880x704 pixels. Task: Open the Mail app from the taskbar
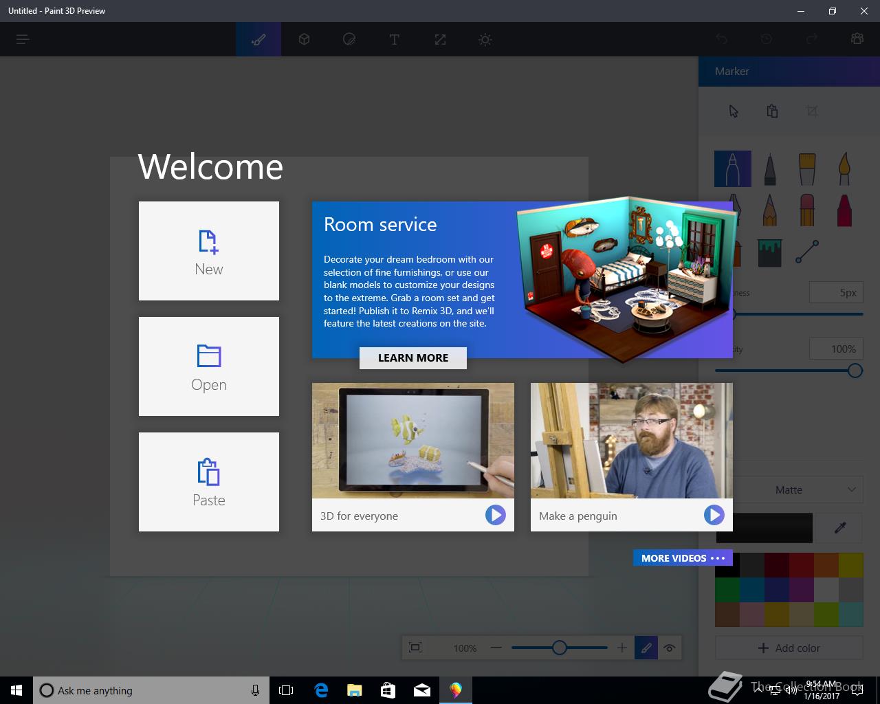[422, 690]
